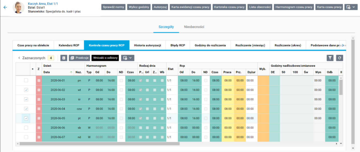Click date cell 2020-06-06
The width and height of the screenshot is (360, 152).
pos(58,128)
